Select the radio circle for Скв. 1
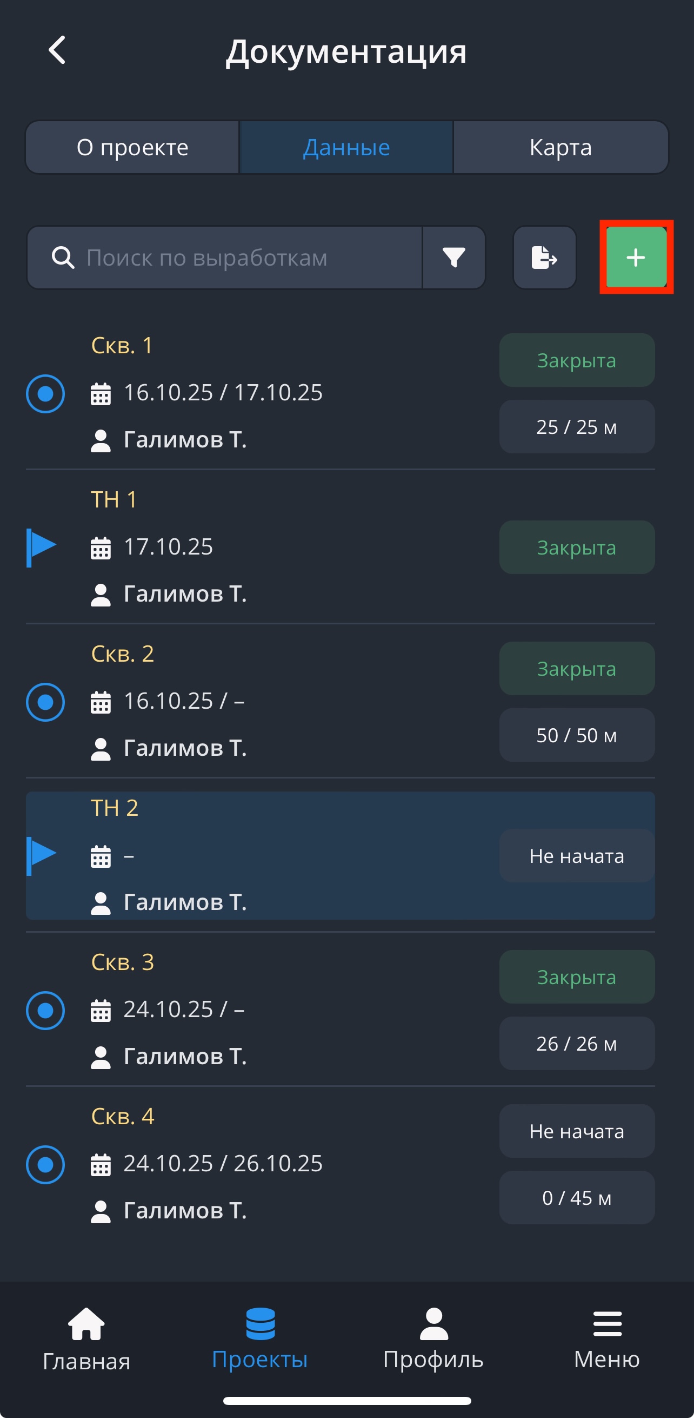 45,393
